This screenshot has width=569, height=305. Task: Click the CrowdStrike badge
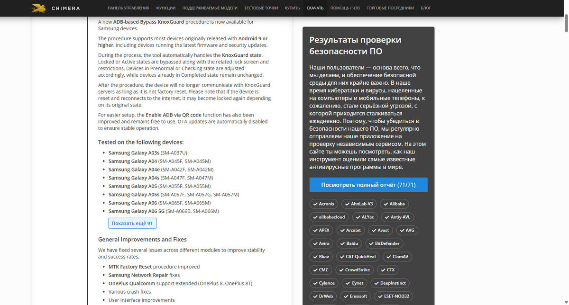click(355, 270)
